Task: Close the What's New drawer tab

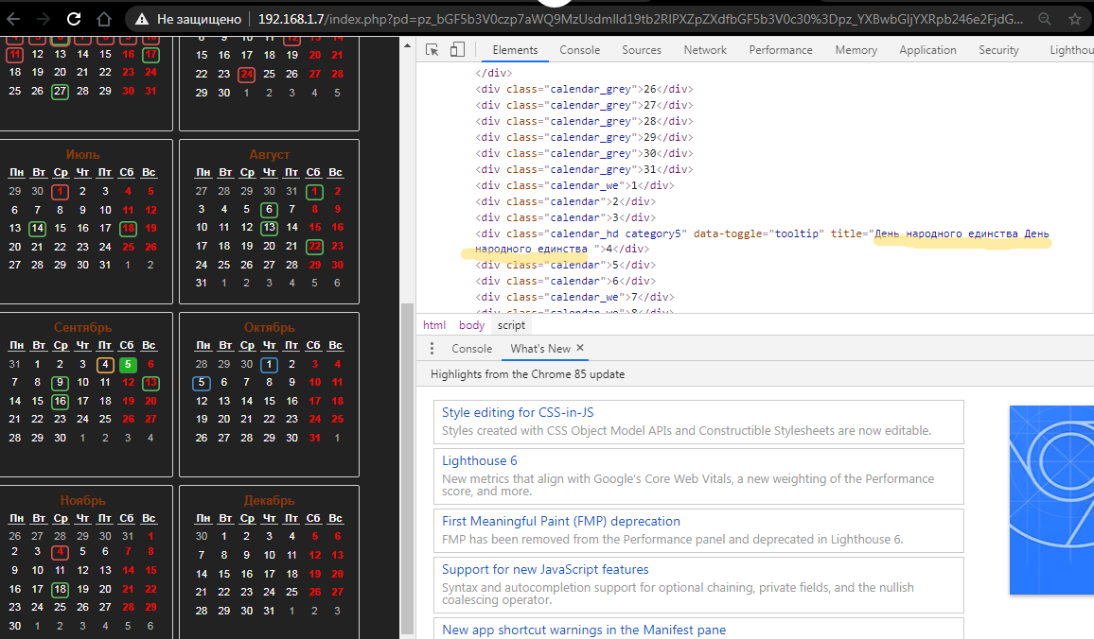Action: coord(580,348)
